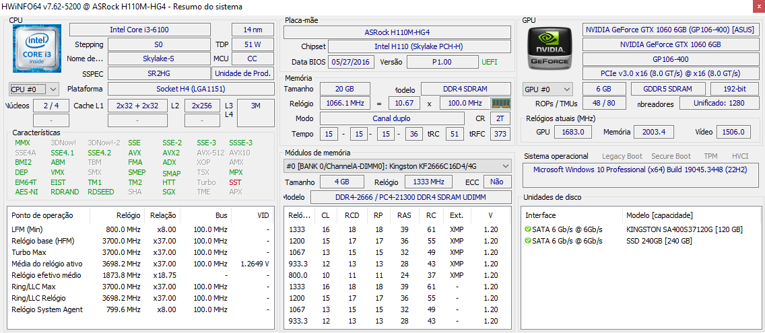Click the Intel Core i3 logo
This screenshot has height=333, width=765.
point(37,48)
